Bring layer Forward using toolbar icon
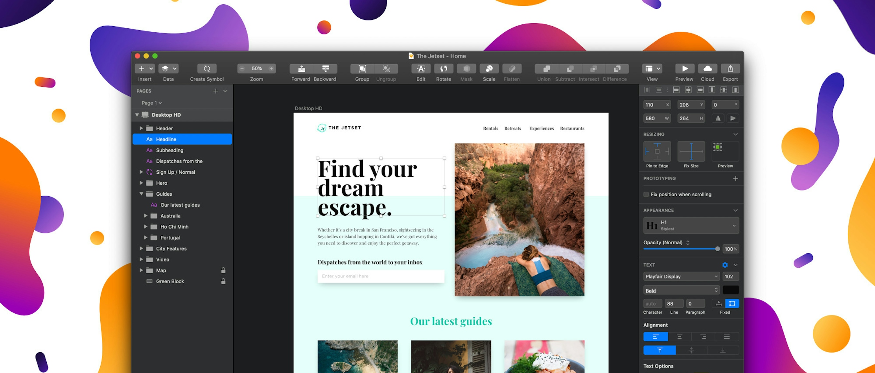Screen dimensions: 875x373 302,69
